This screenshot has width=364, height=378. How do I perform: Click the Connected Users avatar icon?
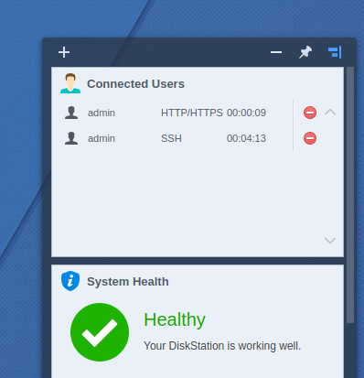(70, 83)
